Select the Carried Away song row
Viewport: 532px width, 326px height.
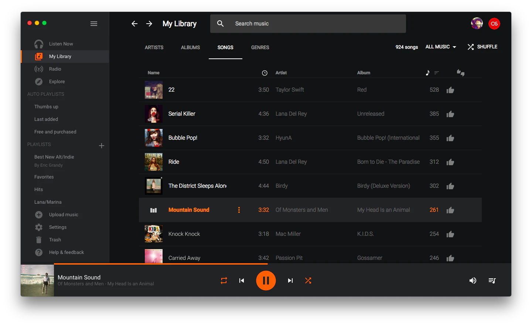pos(310,255)
